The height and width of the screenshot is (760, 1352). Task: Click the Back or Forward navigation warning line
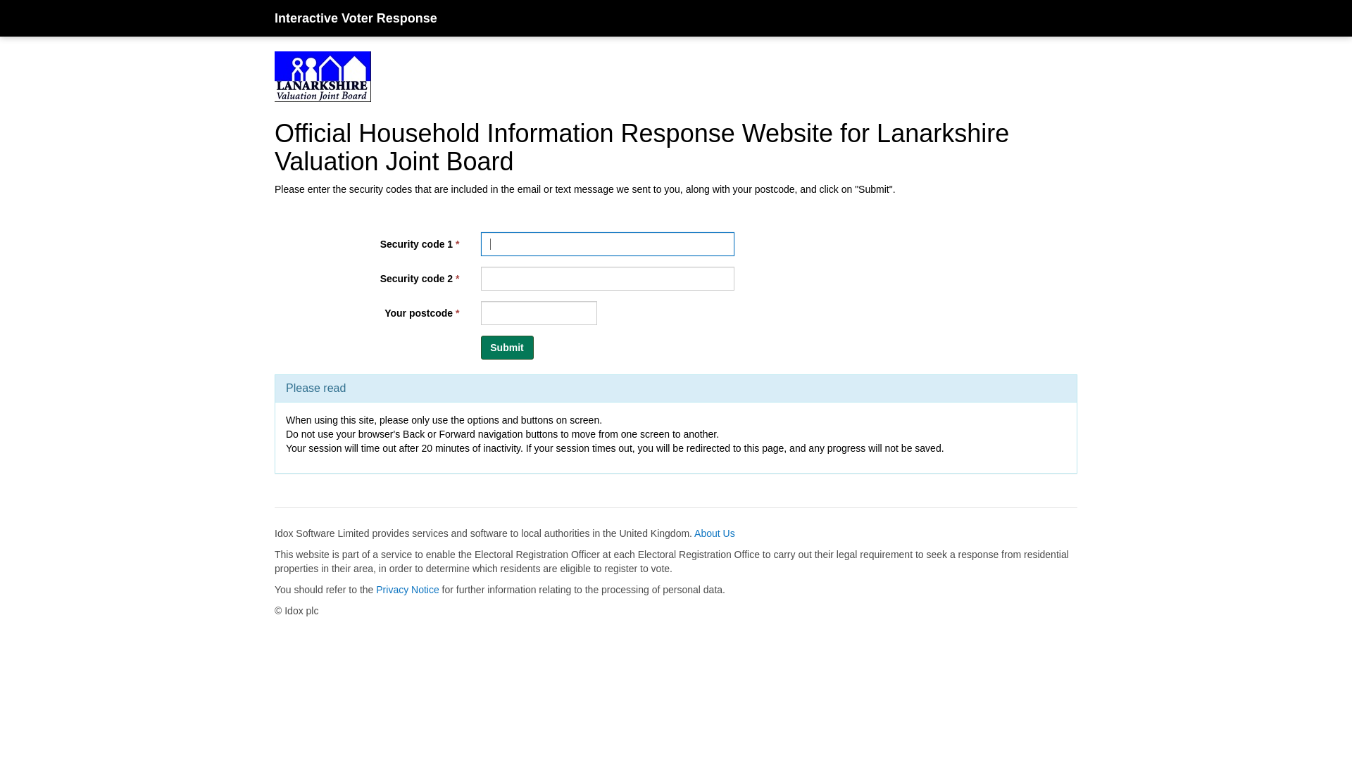tap(502, 434)
